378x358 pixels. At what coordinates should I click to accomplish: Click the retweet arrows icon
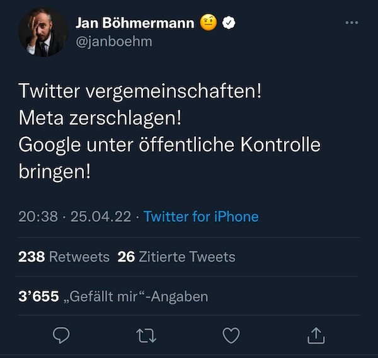(x=146, y=336)
